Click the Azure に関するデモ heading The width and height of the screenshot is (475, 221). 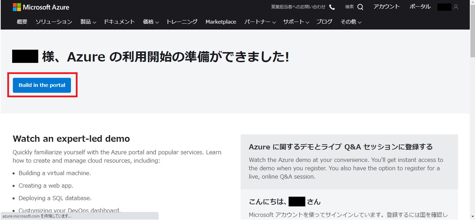[341, 147]
